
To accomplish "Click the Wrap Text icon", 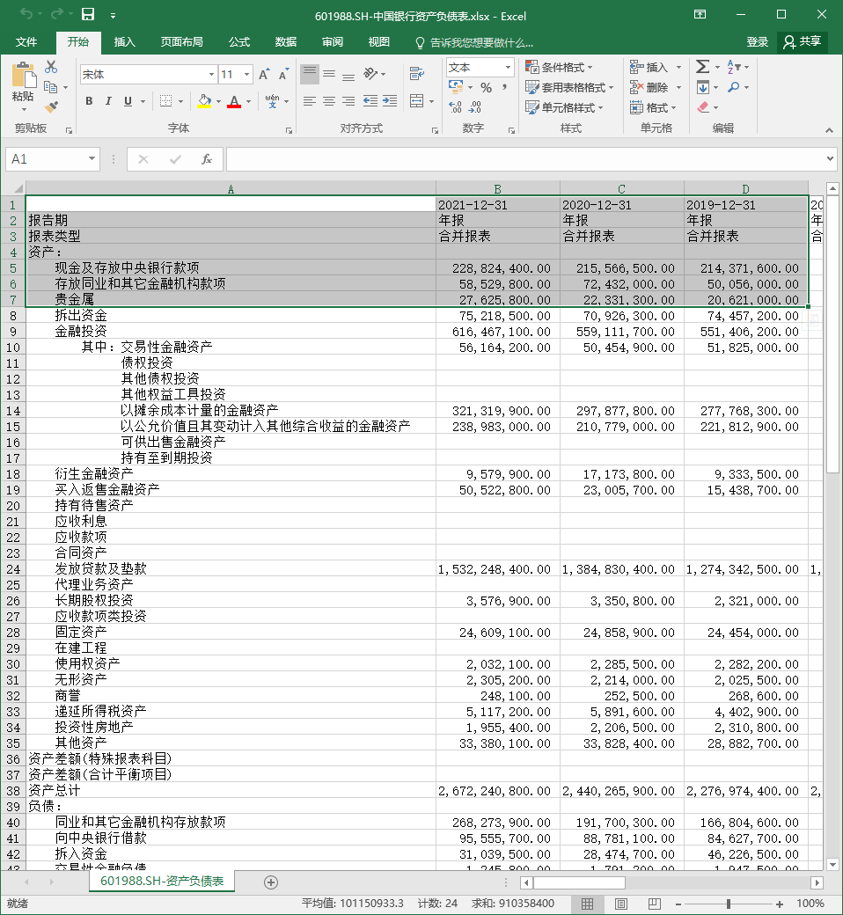I will [417, 74].
